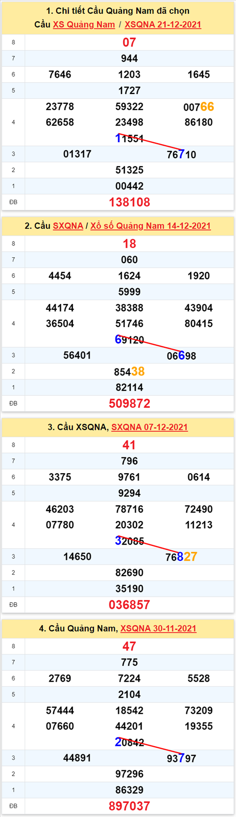Click the number 35190

(x=129, y=589)
